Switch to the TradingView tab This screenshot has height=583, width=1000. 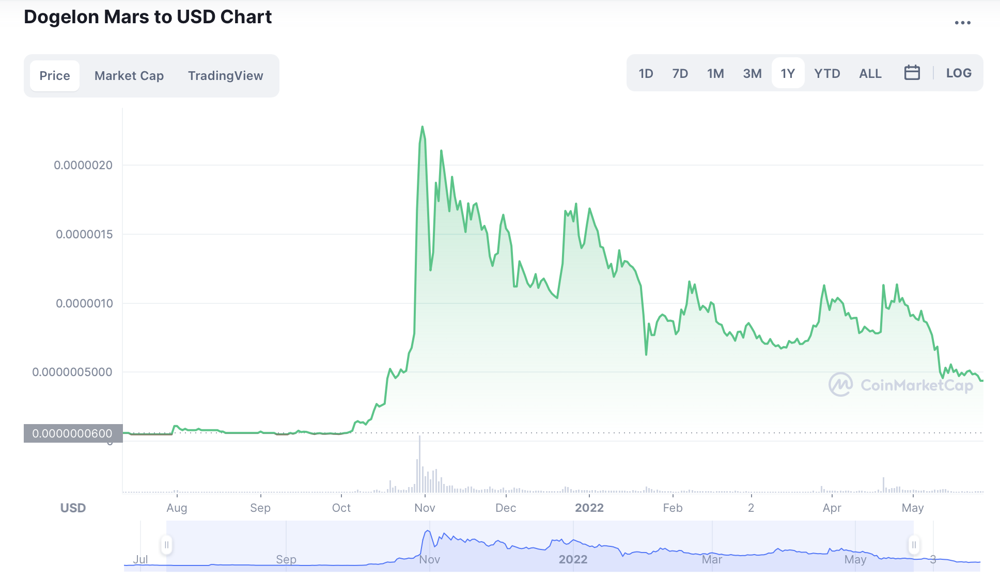point(226,76)
